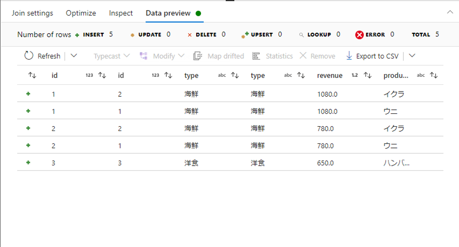Click the leftmost row-status sort arrows
Viewport: 459px width, 247px height.
point(32,76)
